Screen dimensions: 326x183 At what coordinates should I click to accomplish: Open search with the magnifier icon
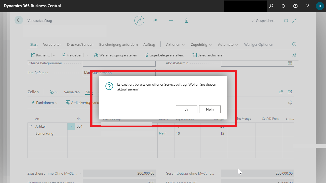[271, 6]
